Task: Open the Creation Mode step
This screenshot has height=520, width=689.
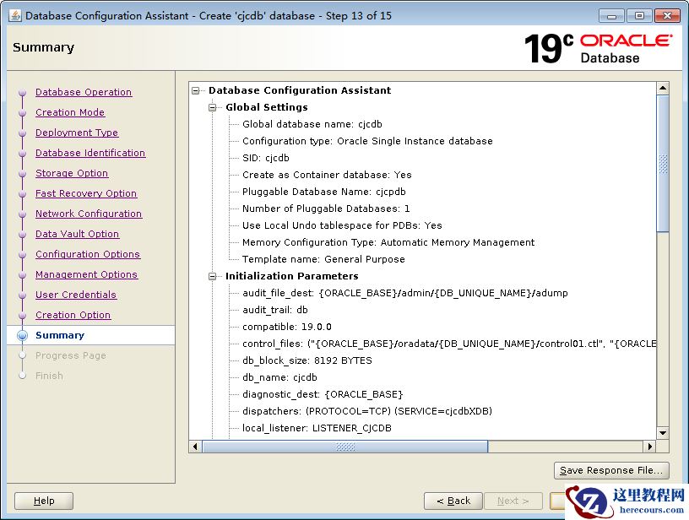Action: click(70, 112)
